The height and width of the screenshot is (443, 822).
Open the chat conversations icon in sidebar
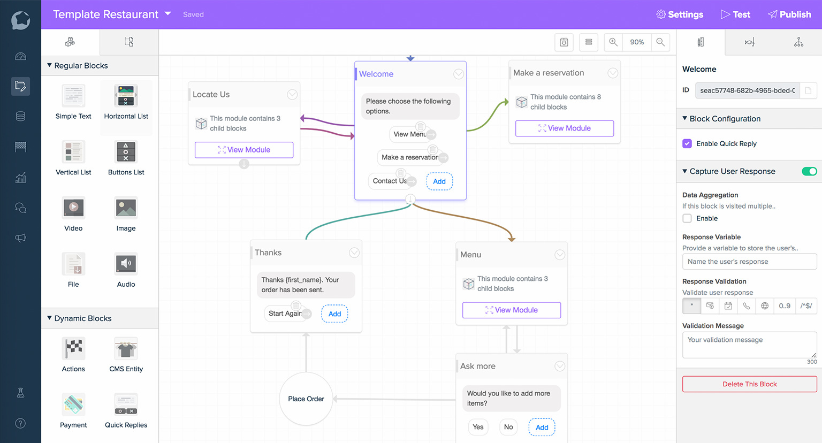tap(20, 208)
